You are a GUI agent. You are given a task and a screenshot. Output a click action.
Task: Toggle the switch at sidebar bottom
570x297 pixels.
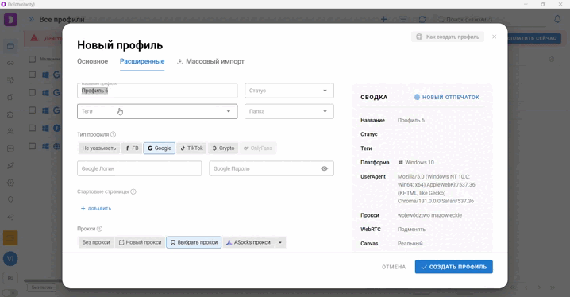[10, 293]
